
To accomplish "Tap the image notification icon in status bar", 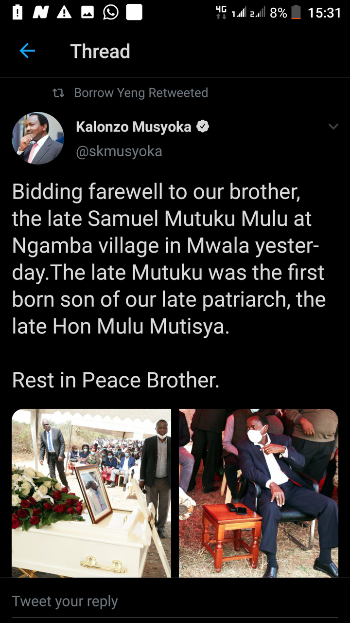I will tap(87, 13).
